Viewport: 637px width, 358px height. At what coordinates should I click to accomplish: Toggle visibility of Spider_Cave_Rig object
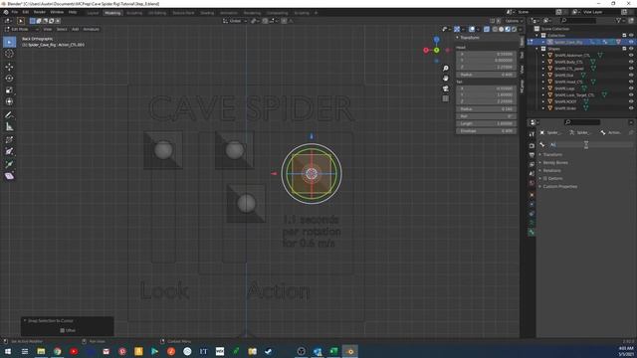click(631, 42)
